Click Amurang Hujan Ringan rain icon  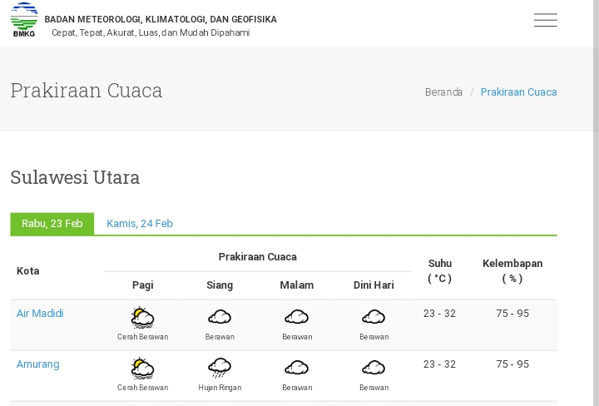(220, 368)
